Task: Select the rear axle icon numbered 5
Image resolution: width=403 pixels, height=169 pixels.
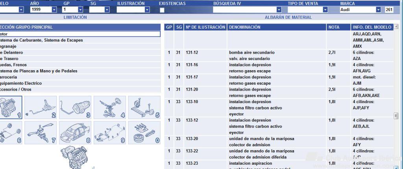Action: tap(144, 107)
